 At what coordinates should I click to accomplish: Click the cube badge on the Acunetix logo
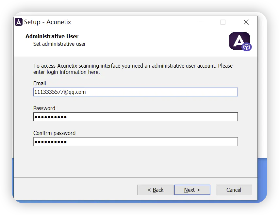[247, 47]
